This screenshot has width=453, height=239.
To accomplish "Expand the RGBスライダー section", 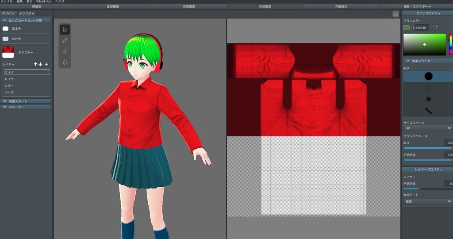I will point(428,61).
